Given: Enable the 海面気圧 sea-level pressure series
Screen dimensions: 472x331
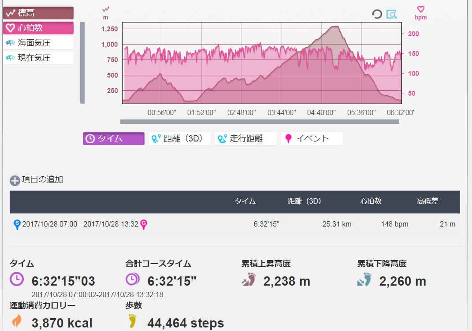Looking at the screenshot, I should point(38,43).
